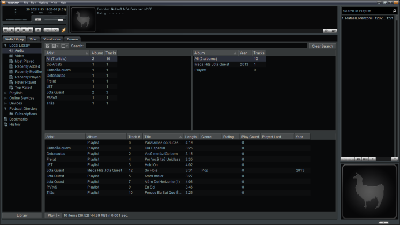Image resolution: width=400 pixels, height=225 pixels.
Task: Click the Winamp logo in the title bar
Action: tap(4, 3)
